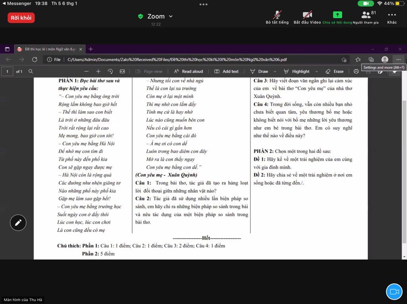407x304 pixels.
Task: Click "of 1" page count text
Action: click(19, 71)
